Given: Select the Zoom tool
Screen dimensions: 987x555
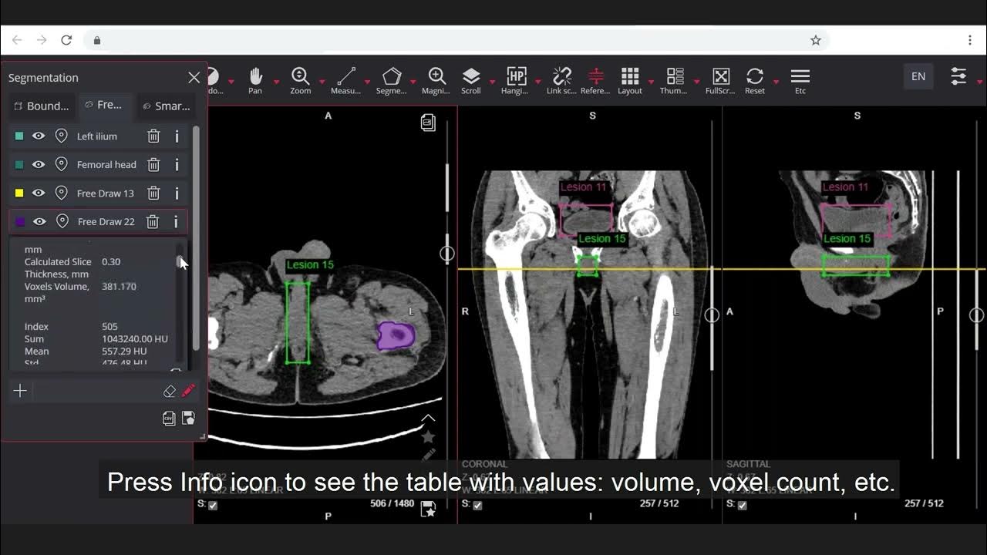Looking at the screenshot, I should 300,80.
